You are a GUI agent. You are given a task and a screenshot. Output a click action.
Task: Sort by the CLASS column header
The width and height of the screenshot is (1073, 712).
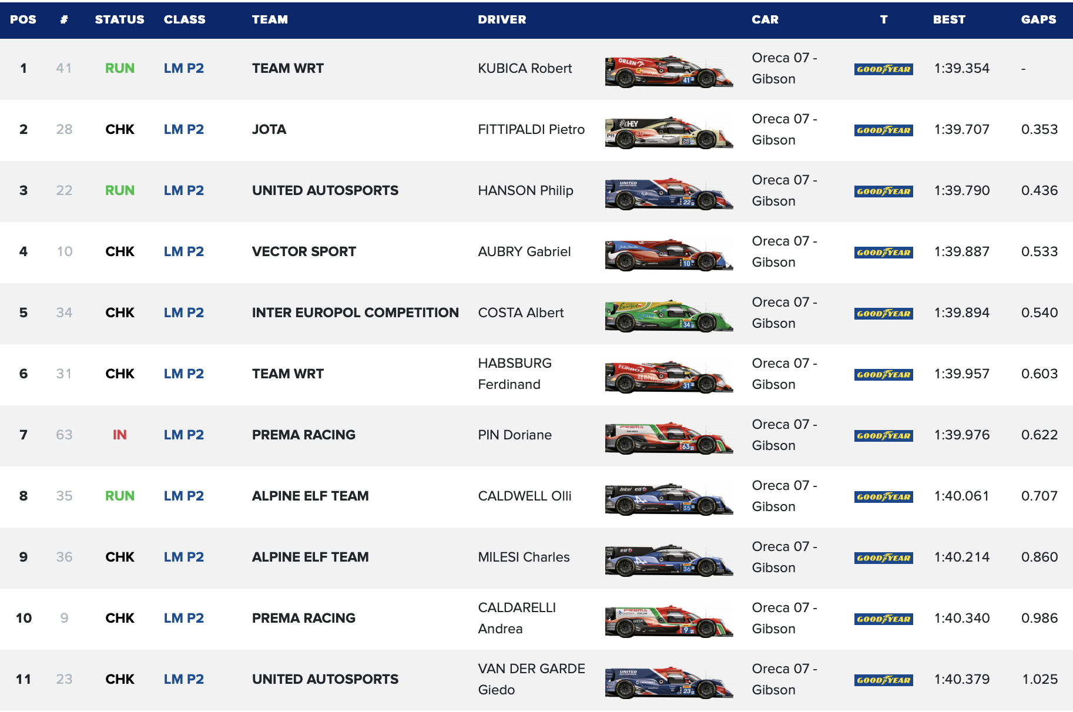tap(185, 19)
